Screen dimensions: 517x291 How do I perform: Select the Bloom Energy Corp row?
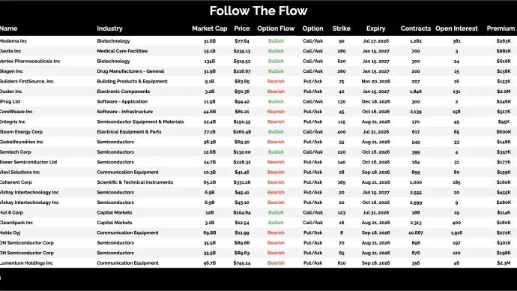[258, 132]
